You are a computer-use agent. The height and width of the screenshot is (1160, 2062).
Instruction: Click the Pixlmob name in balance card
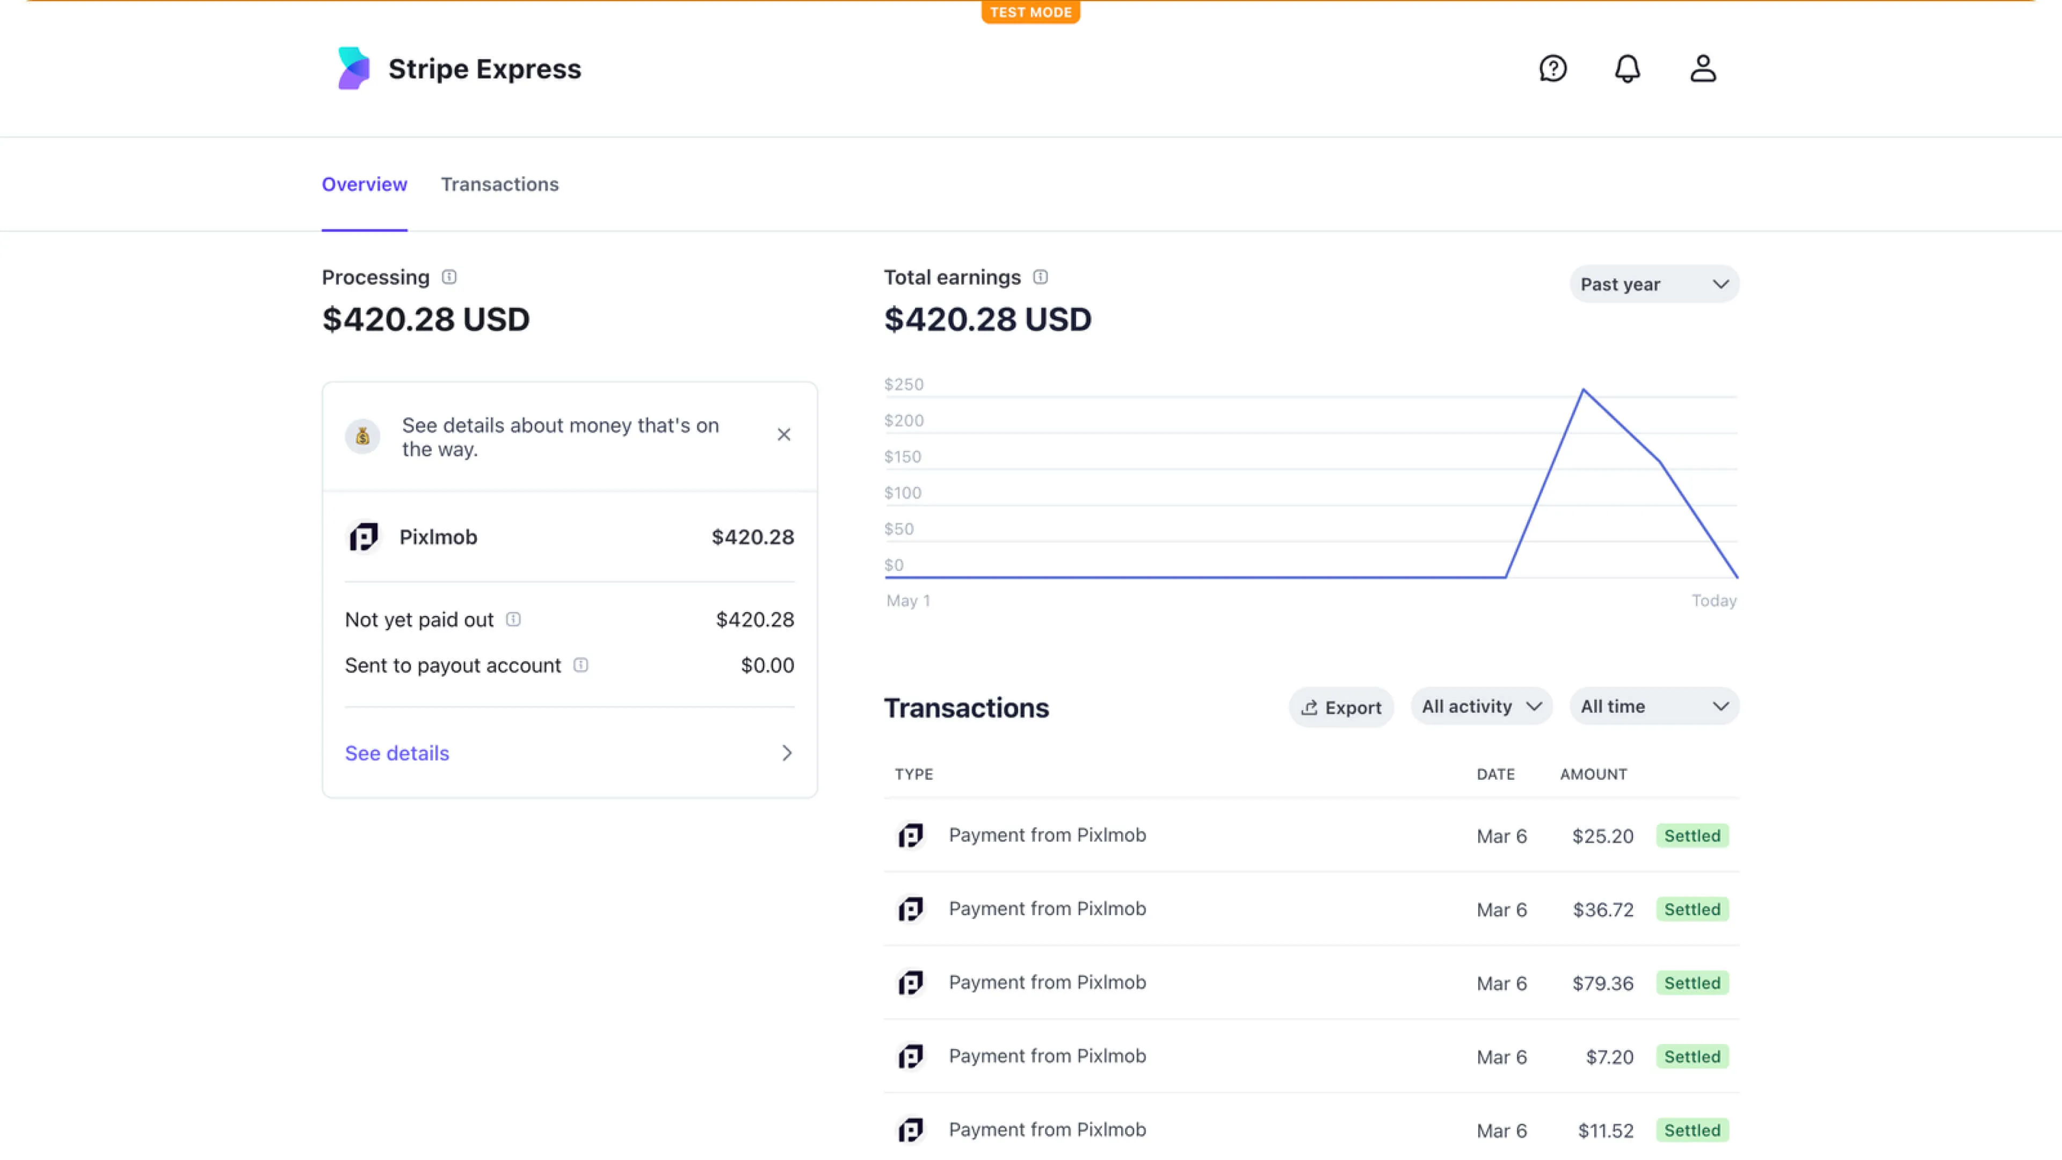pyautogui.click(x=438, y=537)
